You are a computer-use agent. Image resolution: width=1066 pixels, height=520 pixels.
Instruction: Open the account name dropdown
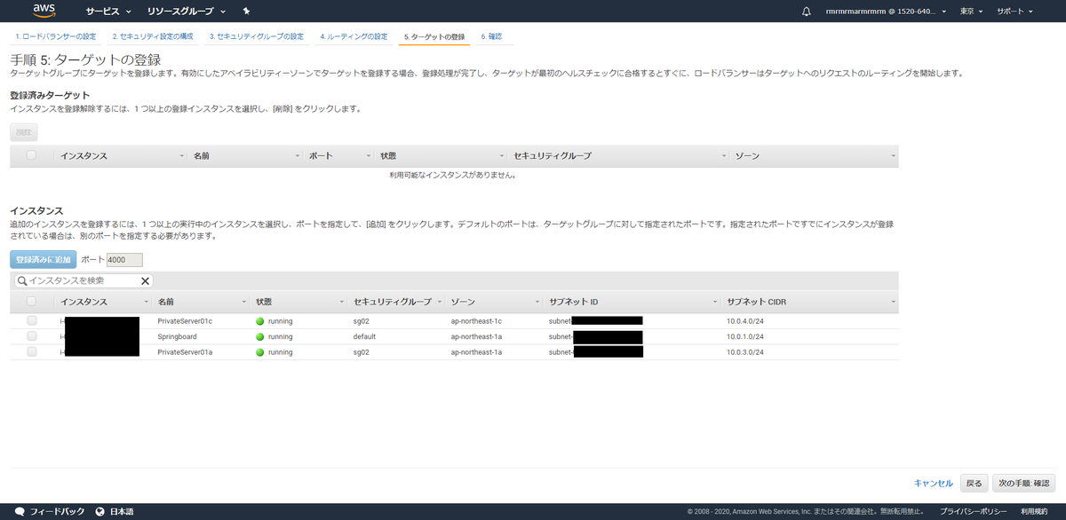886,12
